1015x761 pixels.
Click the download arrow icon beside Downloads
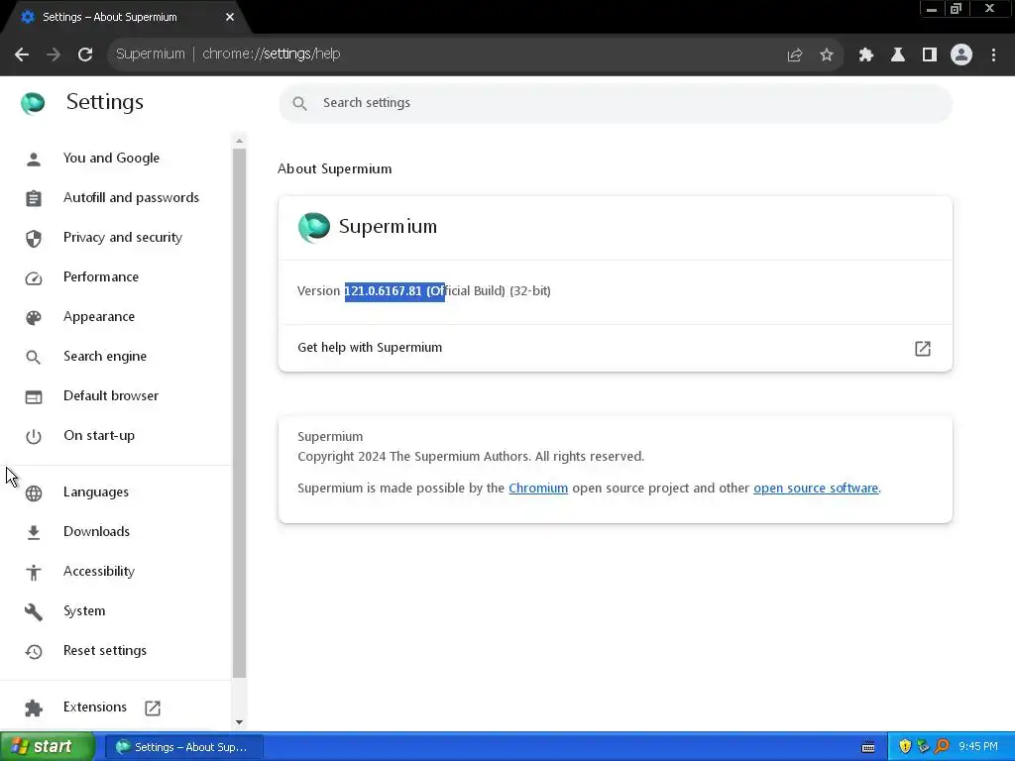34,532
